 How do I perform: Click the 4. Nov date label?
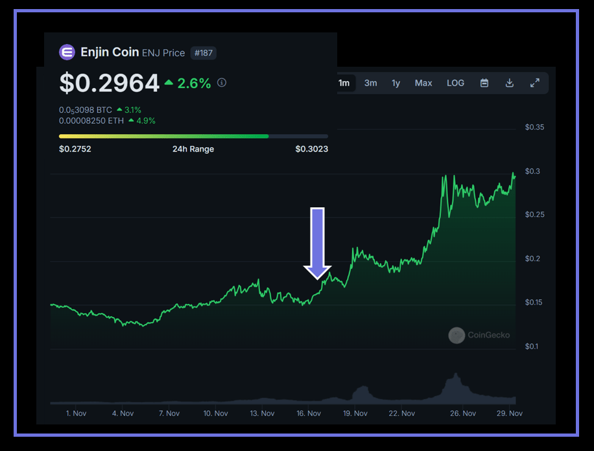pyautogui.click(x=123, y=413)
